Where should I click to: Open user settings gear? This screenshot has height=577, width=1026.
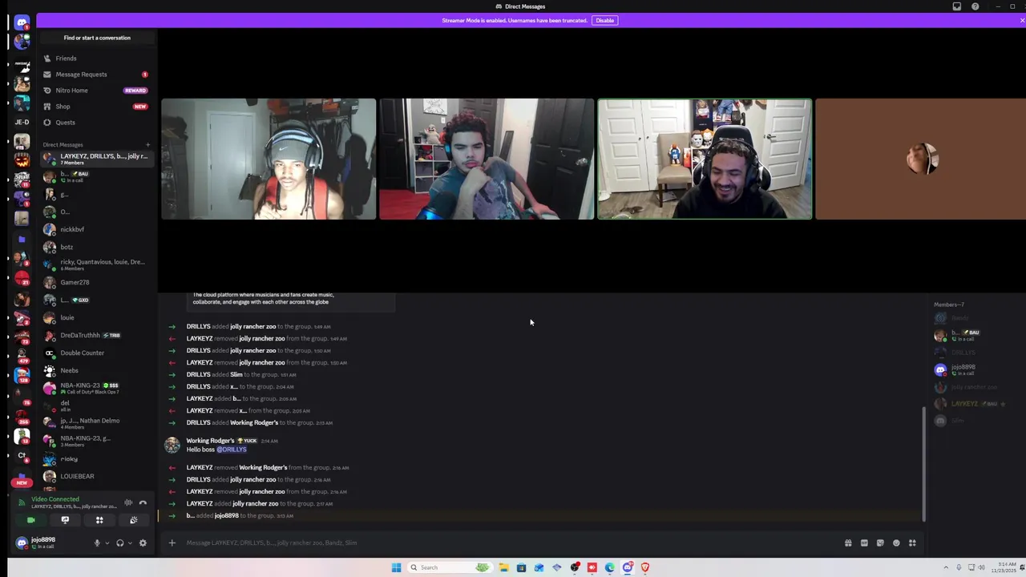coord(143,543)
